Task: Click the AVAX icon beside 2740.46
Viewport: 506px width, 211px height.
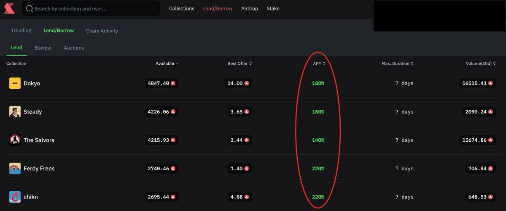Action: tap(173, 169)
